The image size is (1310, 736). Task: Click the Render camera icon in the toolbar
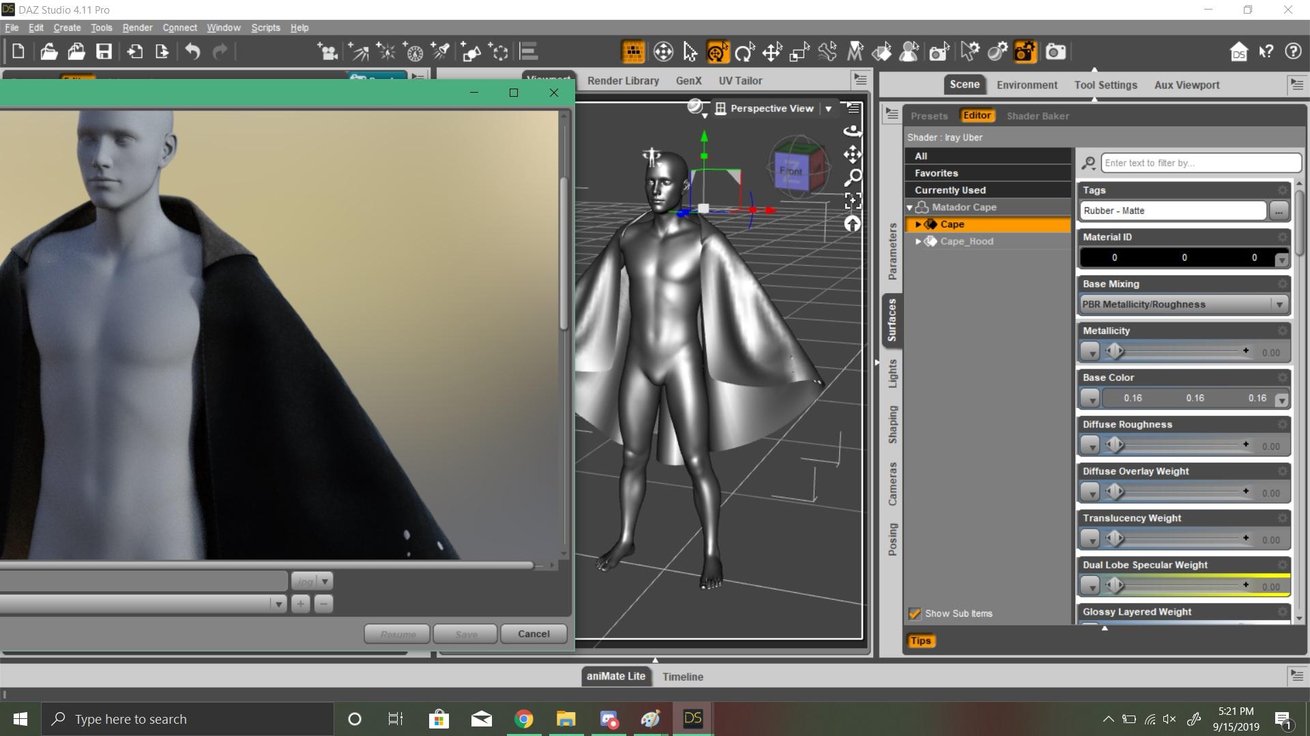1056,52
